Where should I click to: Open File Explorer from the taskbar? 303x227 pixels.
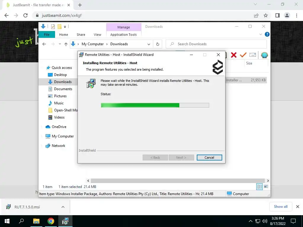coord(36,221)
